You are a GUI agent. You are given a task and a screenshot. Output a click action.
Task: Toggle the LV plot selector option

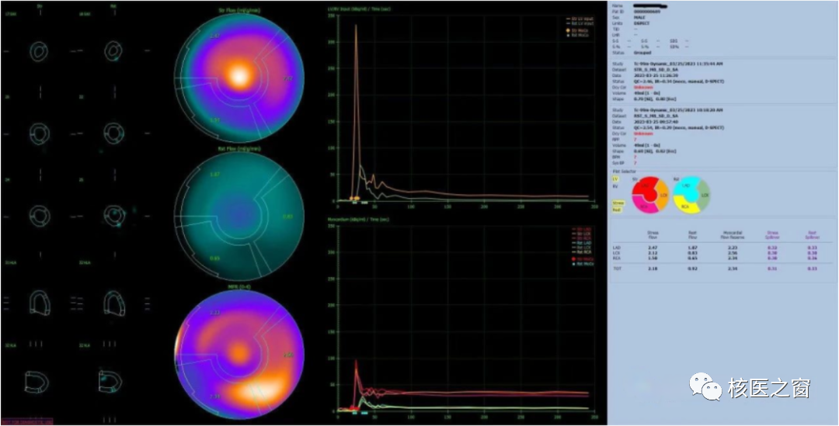615,179
